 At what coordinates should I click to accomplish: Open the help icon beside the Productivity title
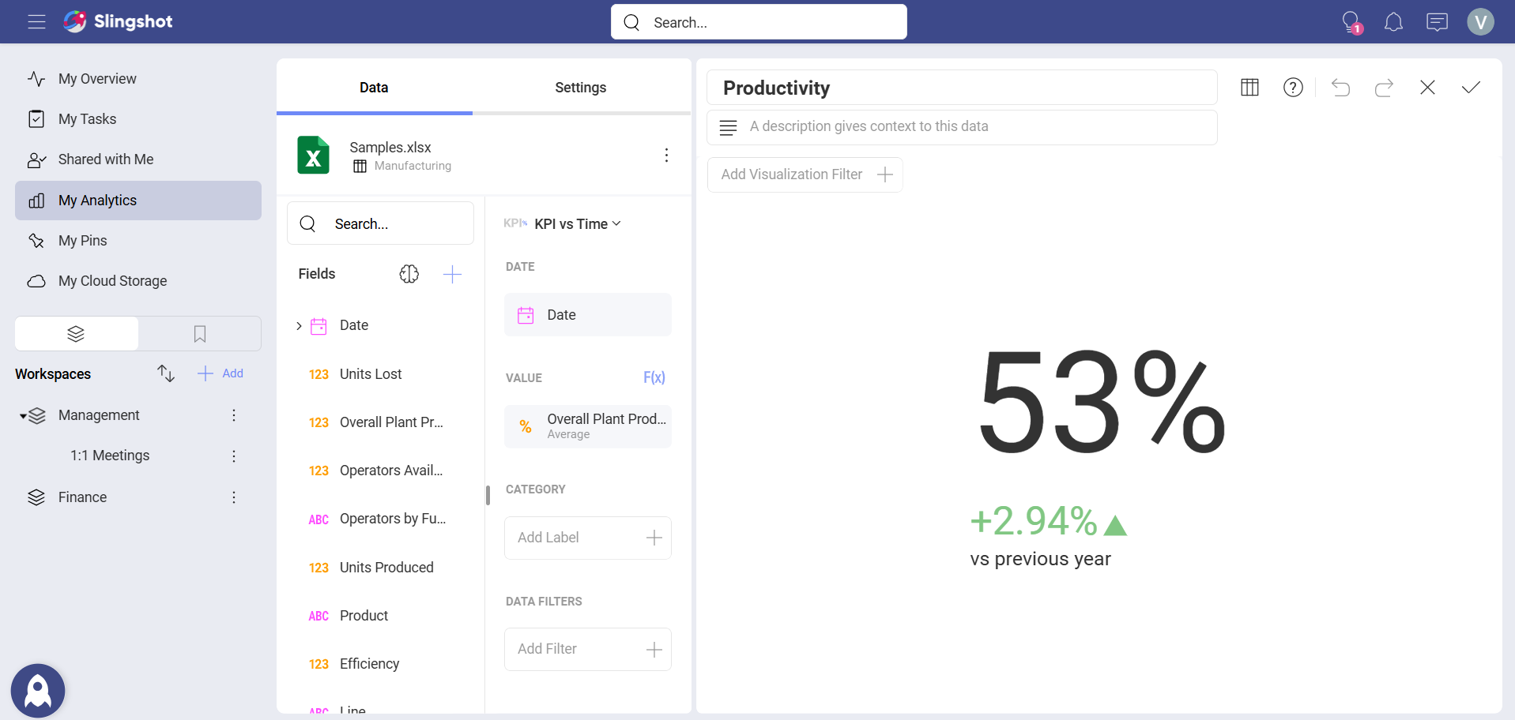click(x=1293, y=88)
